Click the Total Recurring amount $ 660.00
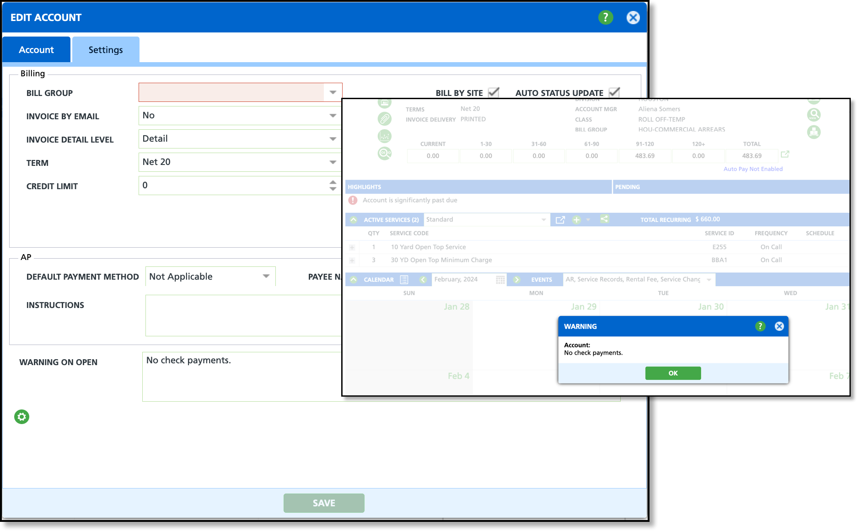 click(x=708, y=219)
